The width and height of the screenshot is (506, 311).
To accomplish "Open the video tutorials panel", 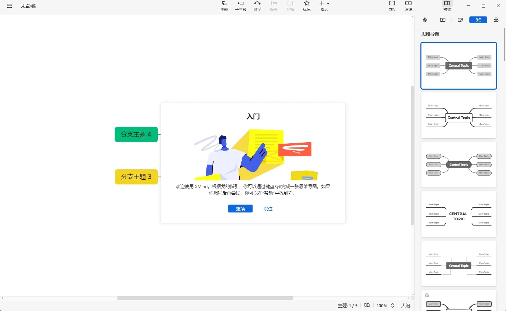I will (442, 20).
